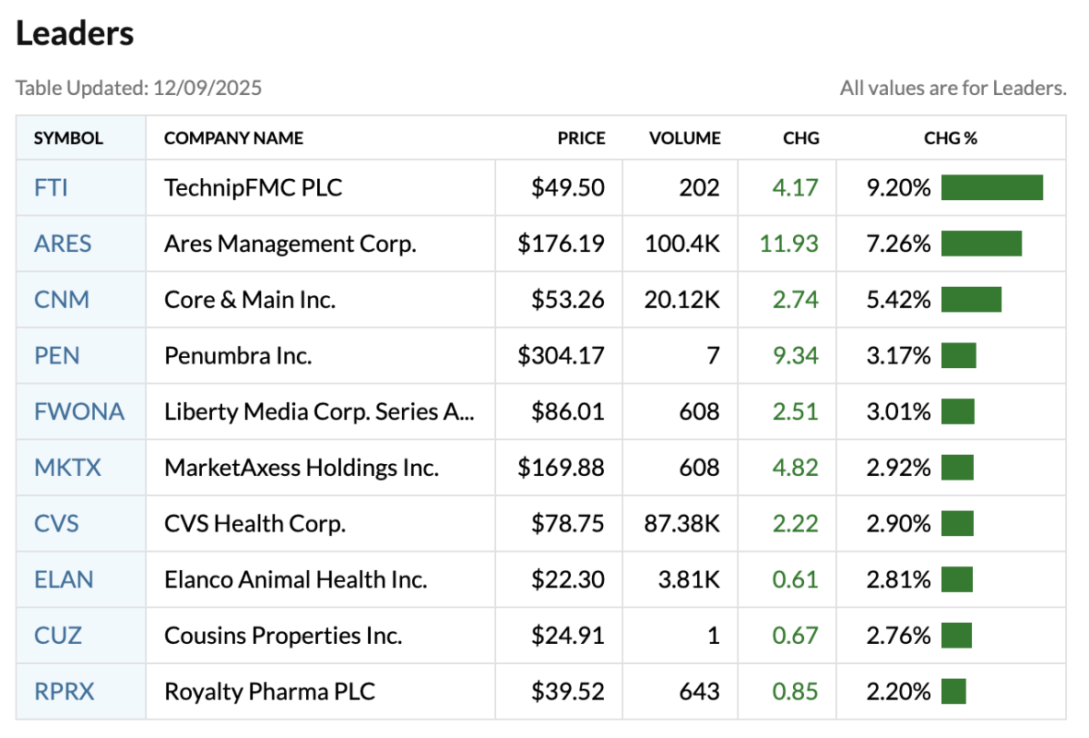Click the MKTX ticker symbol
1089x738 pixels.
click(x=67, y=468)
